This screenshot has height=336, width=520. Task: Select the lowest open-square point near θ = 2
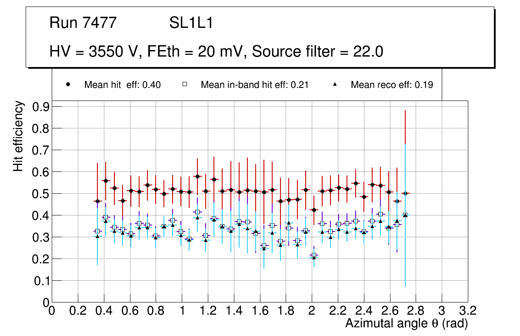314,255
